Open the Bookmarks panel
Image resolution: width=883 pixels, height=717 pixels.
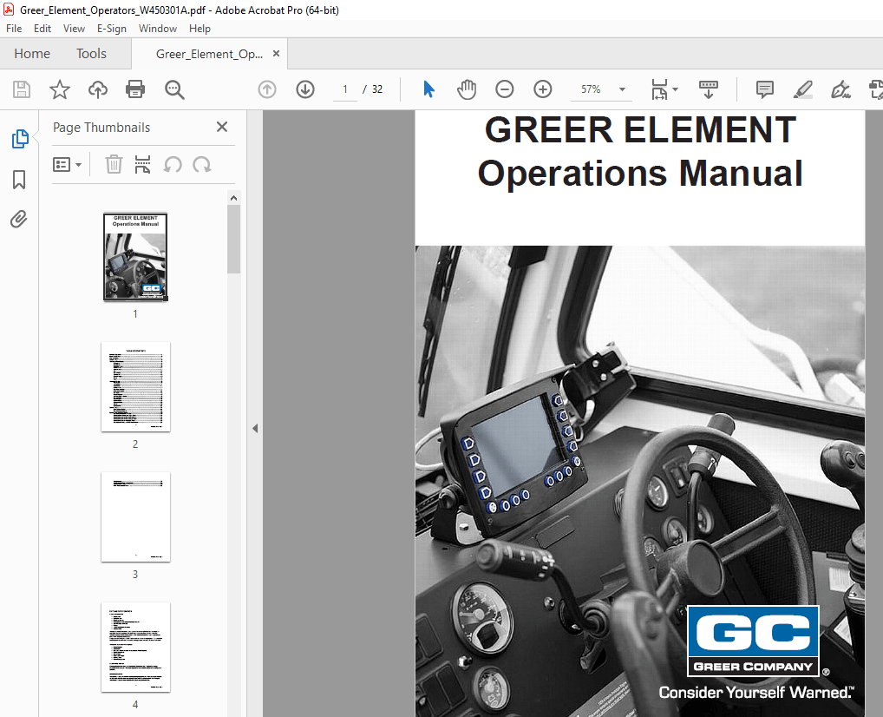pyautogui.click(x=19, y=179)
